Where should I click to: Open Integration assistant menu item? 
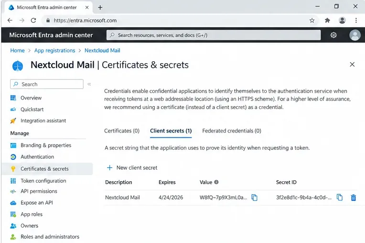pos(43,121)
